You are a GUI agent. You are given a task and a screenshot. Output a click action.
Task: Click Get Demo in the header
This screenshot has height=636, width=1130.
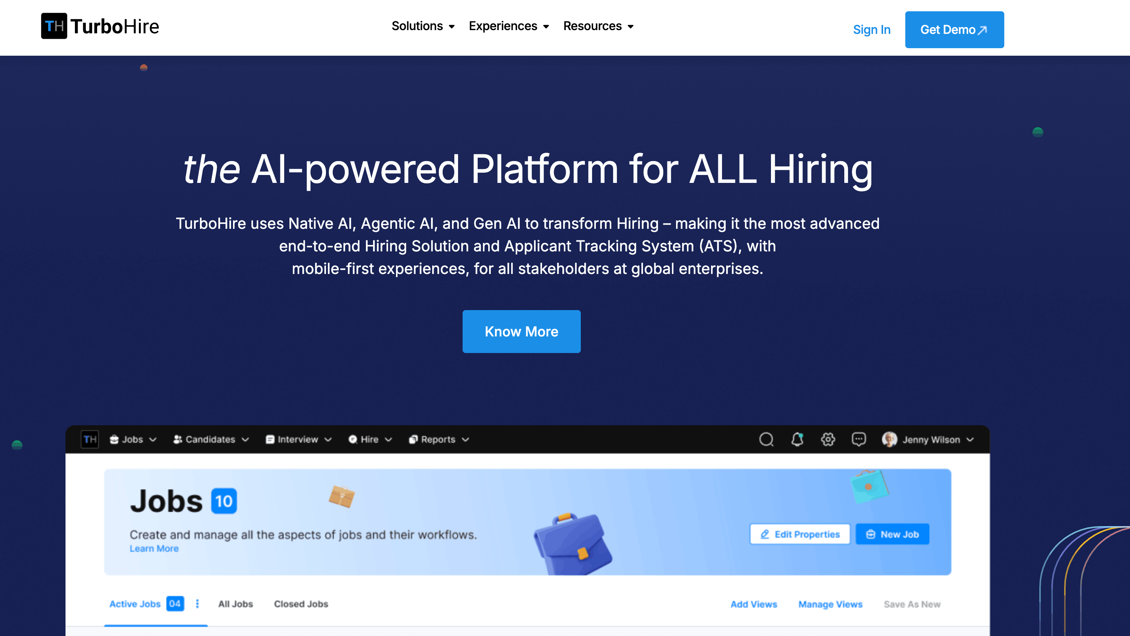[x=955, y=29]
